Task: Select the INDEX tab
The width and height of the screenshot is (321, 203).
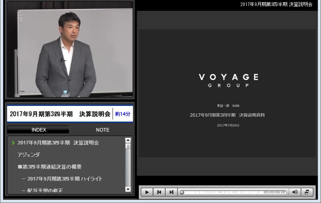Action: point(39,130)
